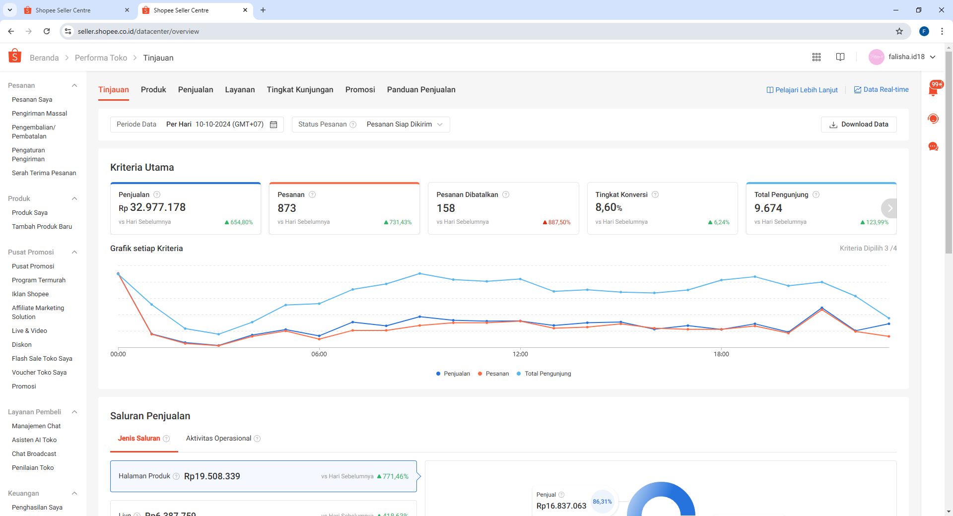Collapse the Pesanan sidebar section
The height and width of the screenshot is (516, 953).
74,85
